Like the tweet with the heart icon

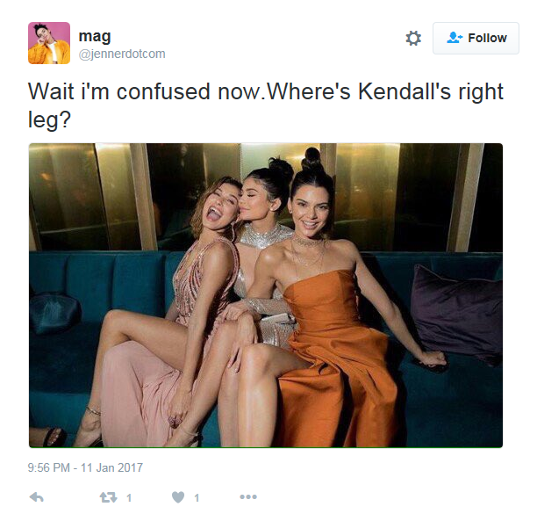(178, 497)
